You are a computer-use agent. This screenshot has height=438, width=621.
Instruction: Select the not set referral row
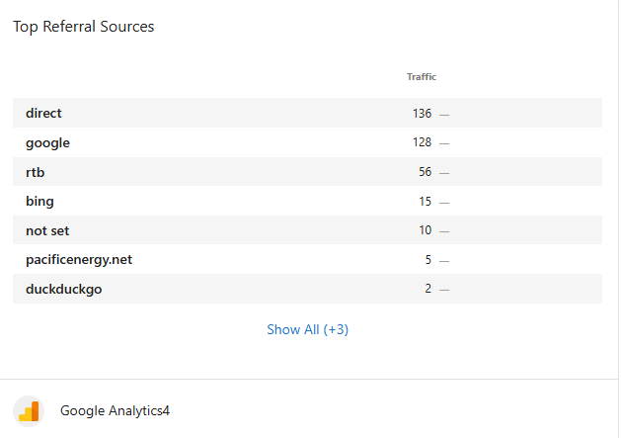[x=47, y=230]
